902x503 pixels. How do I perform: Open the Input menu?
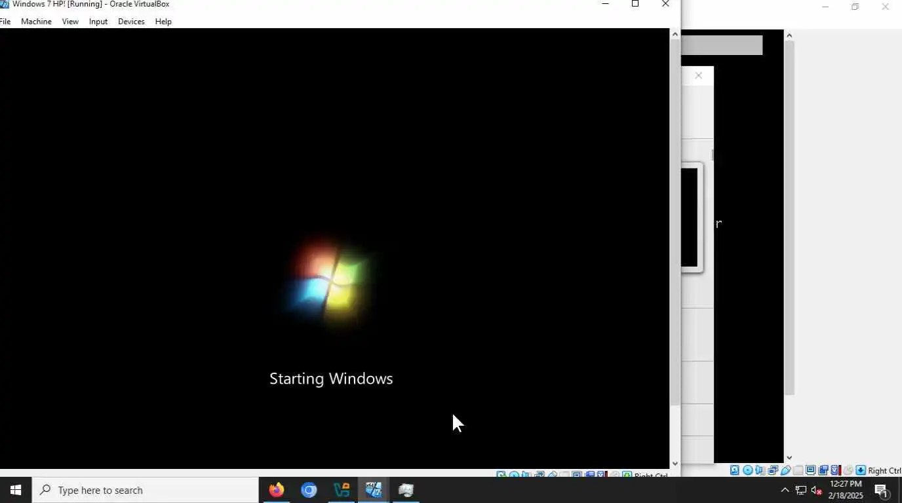click(98, 22)
